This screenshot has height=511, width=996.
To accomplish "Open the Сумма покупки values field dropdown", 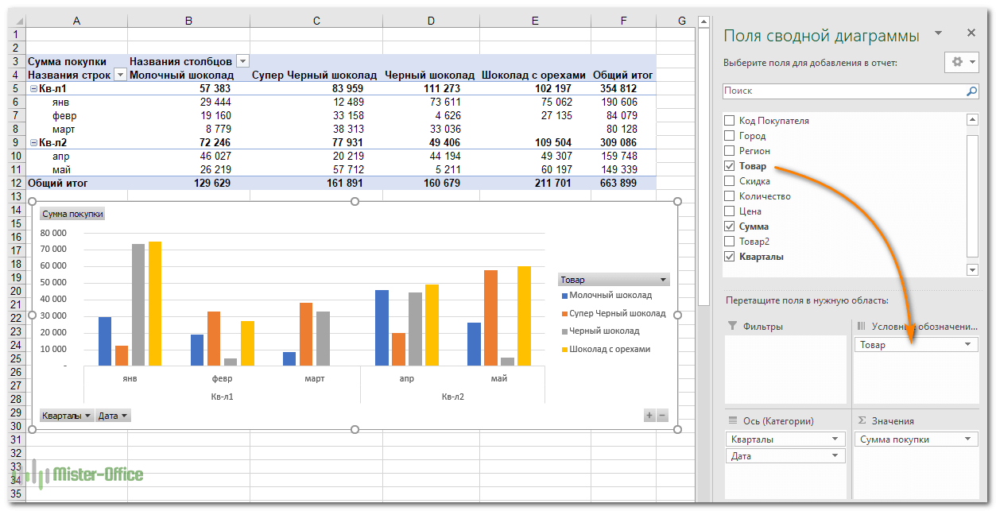I will [967, 439].
